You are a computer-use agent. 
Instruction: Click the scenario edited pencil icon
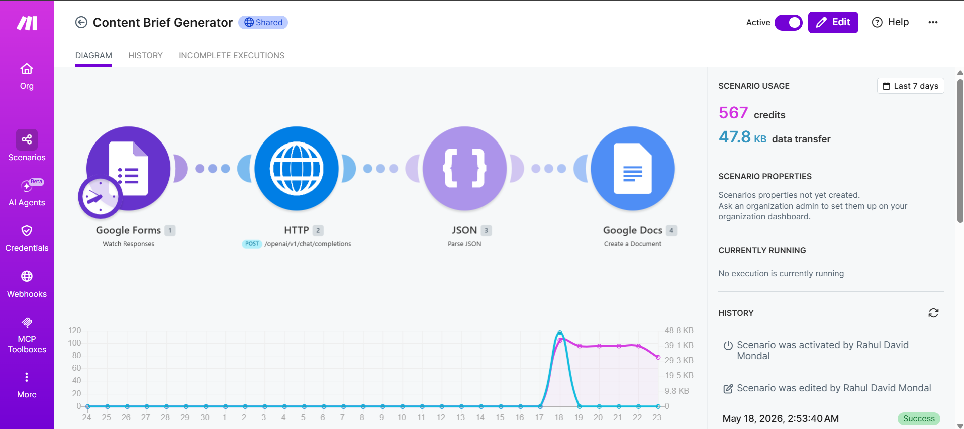[728, 388]
